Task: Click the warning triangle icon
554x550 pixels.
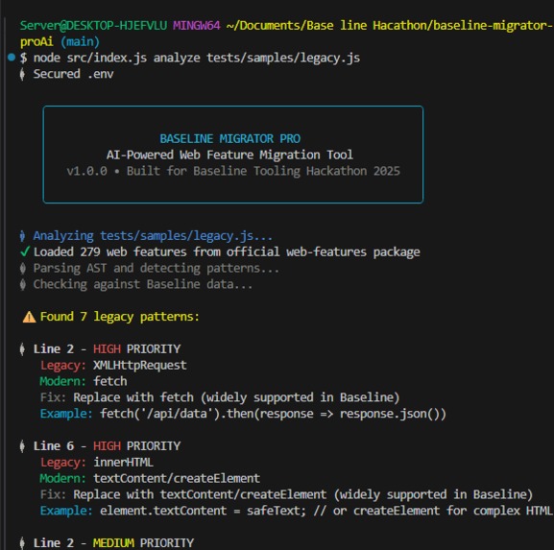Action: pyautogui.click(x=29, y=317)
